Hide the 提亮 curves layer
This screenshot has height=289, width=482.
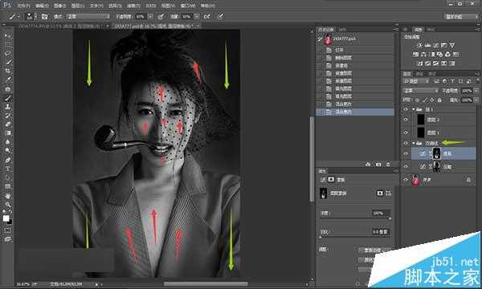coord(406,153)
